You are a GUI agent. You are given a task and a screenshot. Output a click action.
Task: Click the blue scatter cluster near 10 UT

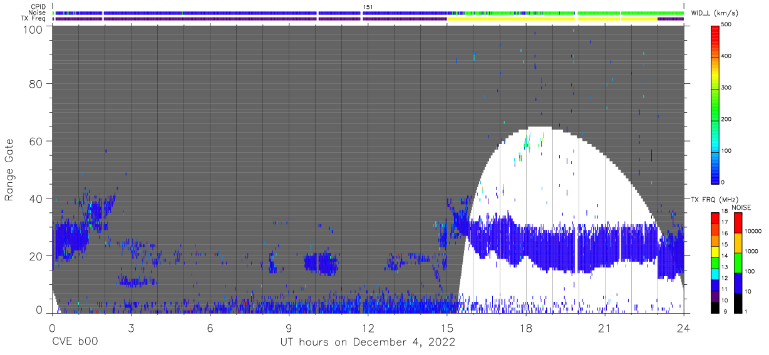click(321, 264)
